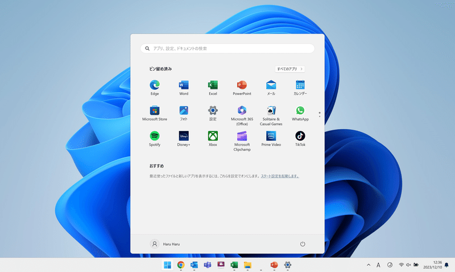The width and height of the screenshot is (455, 272).
Task: Open the maroon app icon beside Teams
Action: click(221, 265)
